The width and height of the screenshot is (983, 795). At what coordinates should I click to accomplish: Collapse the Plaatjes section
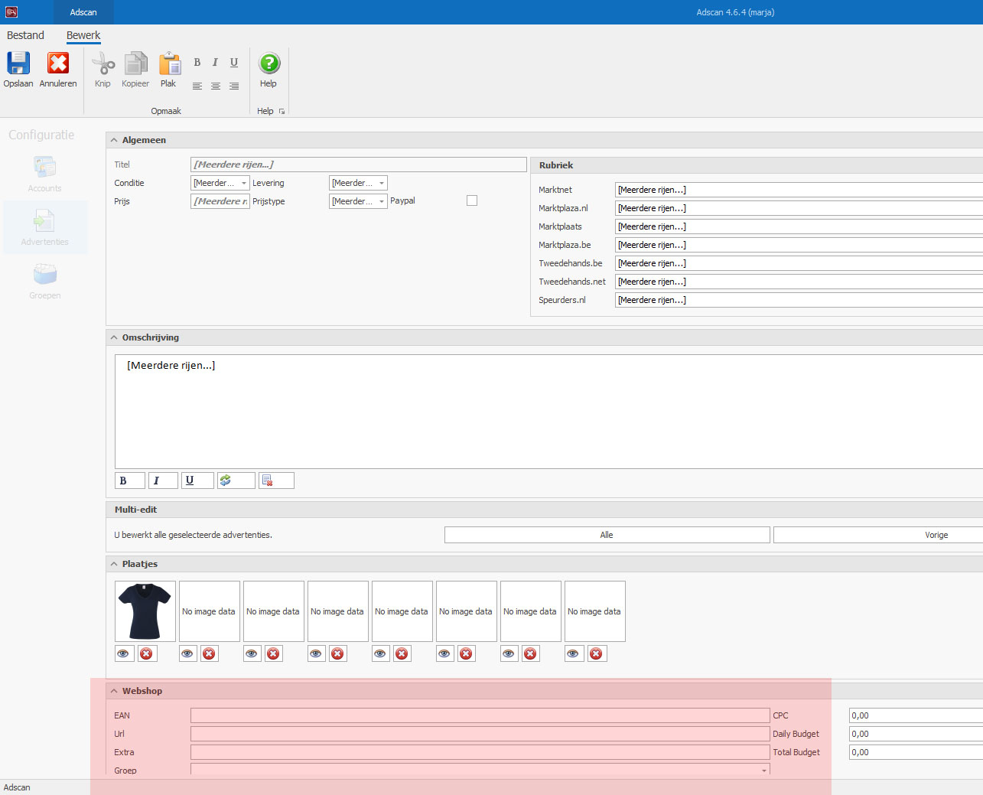115,564
